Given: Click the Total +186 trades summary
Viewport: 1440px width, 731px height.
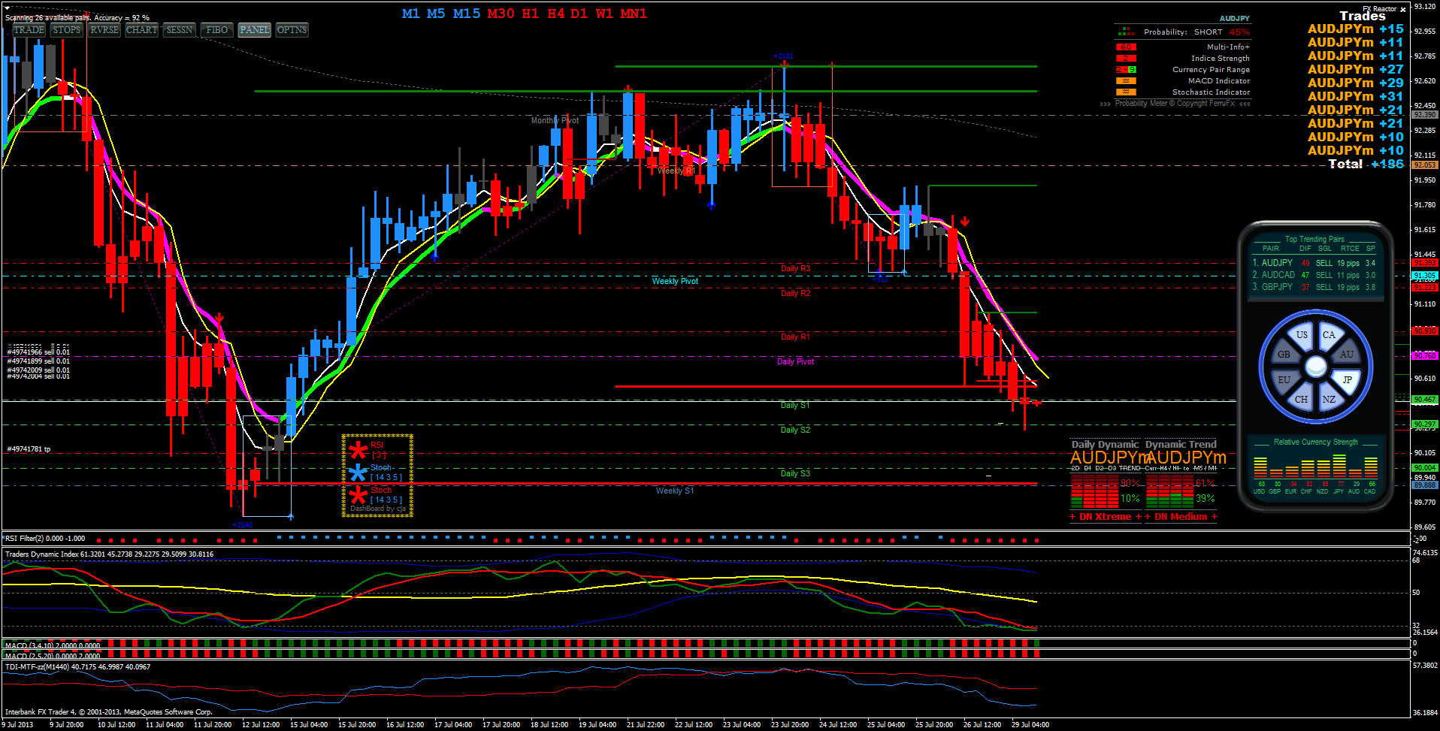Looking at the screenshot, I should (x=1366, y=164).
